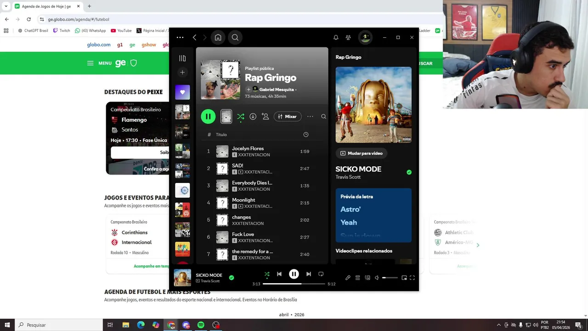The height and width of the screenshot is (331, 588).
Task: Play track the remedy for a ...
Action: (262, 254)
